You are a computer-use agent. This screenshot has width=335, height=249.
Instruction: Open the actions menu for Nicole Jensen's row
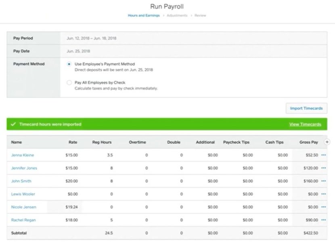324,207
